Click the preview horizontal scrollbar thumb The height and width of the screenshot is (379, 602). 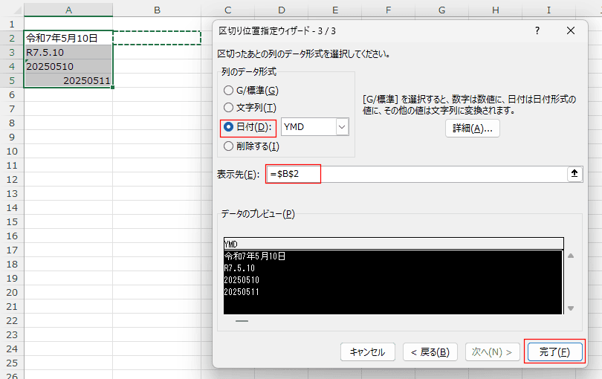(x=242, y=321)
